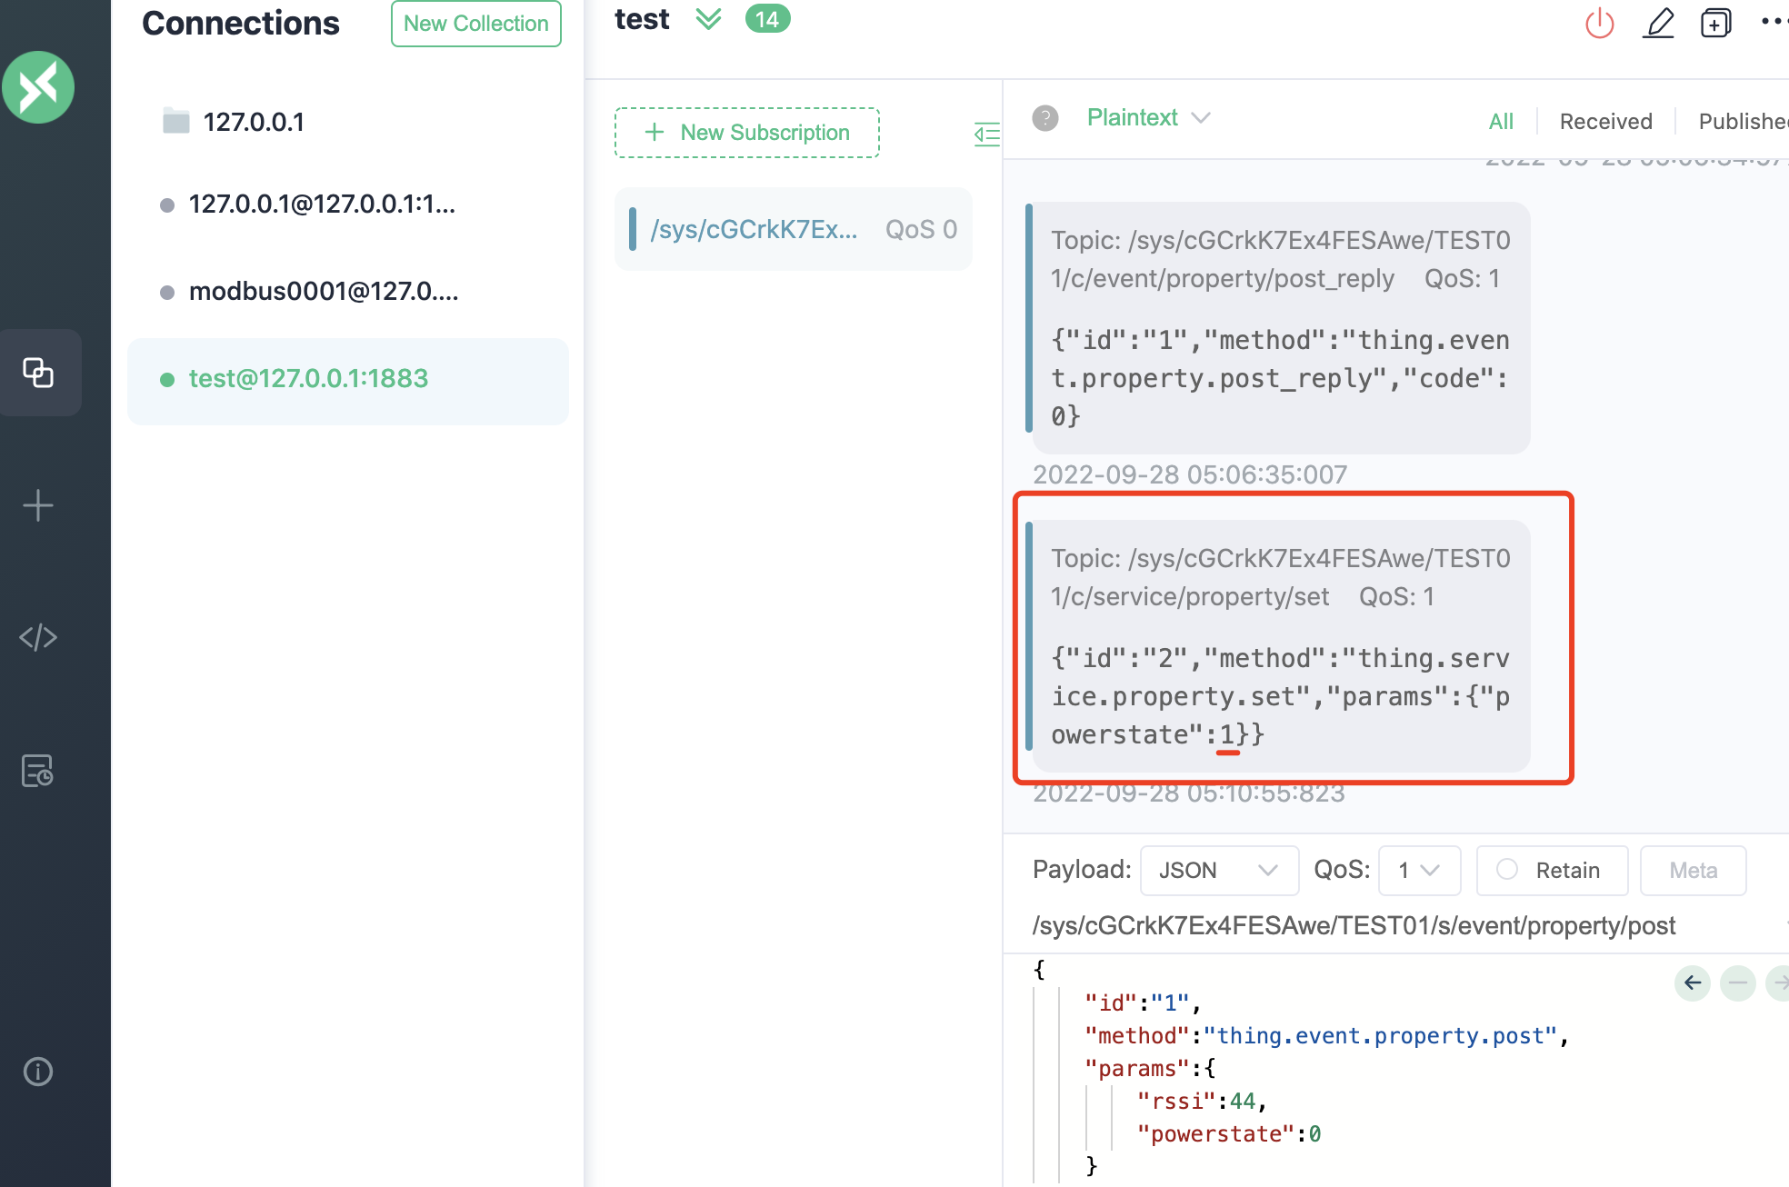Open the Payload JSON format dropdown

(1218, 870)
